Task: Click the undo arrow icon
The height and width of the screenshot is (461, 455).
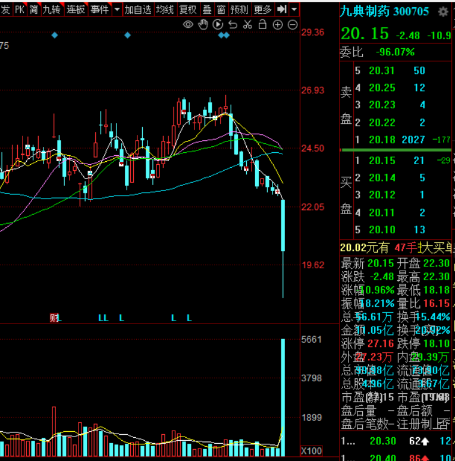Action: 233,24
